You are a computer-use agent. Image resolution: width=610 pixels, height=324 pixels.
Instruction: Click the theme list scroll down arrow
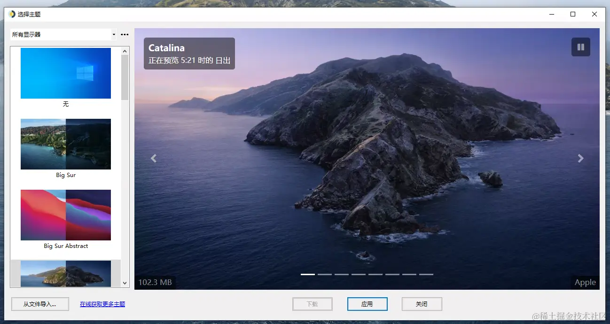125,283
